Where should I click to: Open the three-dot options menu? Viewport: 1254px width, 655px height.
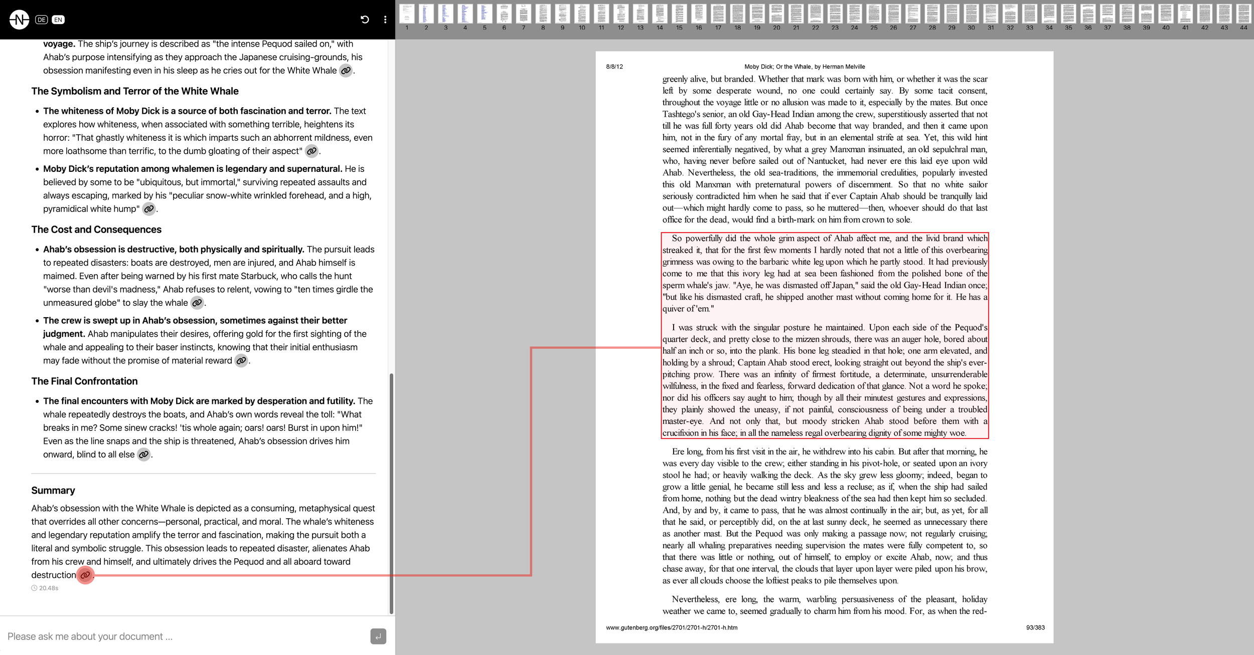click(x=385, y=20)
